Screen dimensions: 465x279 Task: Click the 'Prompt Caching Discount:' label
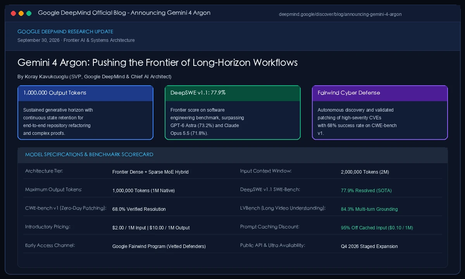coord(270,227)
